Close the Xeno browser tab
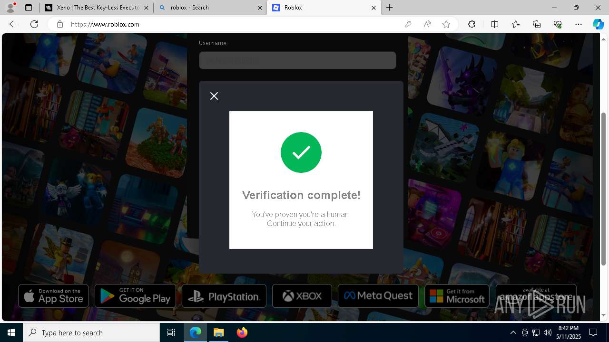 [x=146, y=8]
